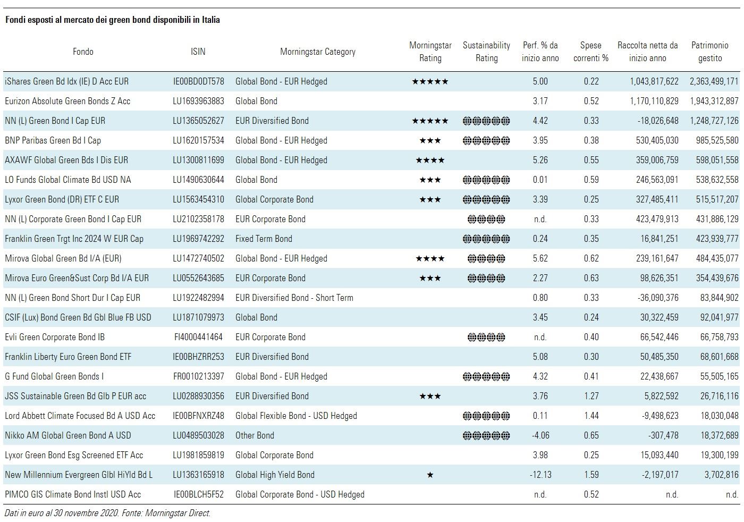The width and height of the screenshot is (744, 522).
Task: Open the PIMCO GIS Climate Bond fund name
Action: click(73, 494)
